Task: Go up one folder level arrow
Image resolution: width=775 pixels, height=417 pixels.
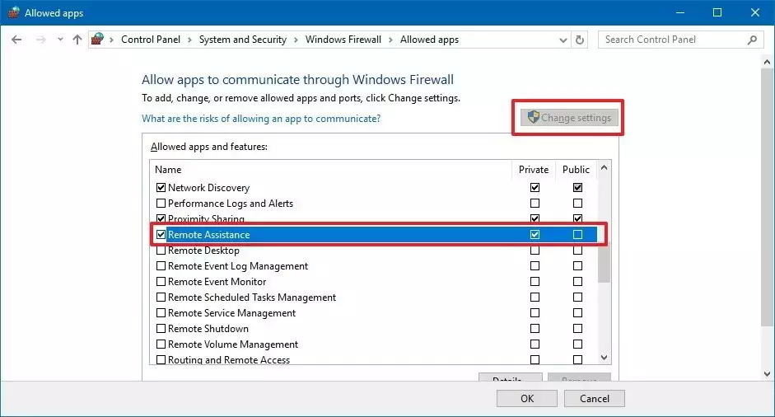Action: click(77, 40)
